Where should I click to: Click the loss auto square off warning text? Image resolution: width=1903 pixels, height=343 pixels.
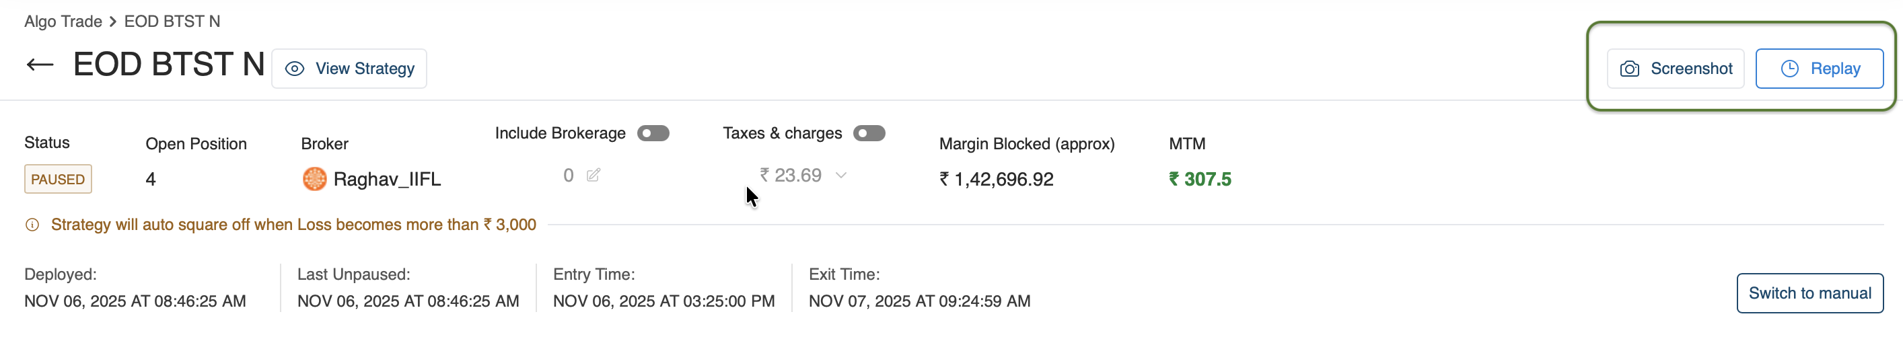click(x=293, y=225)
